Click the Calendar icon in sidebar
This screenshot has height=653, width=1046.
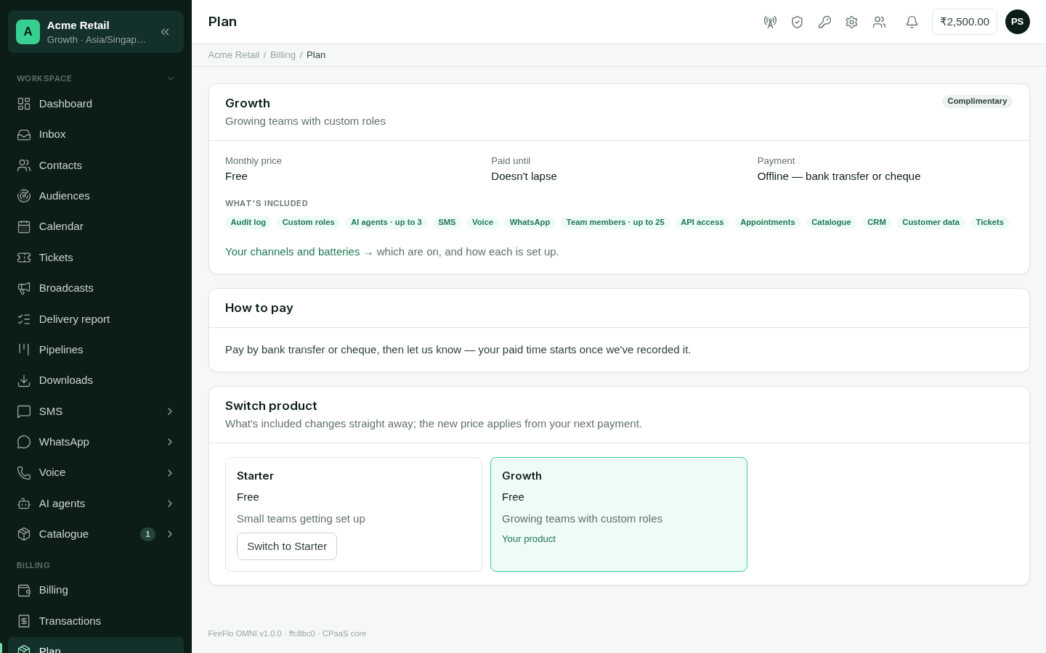(x=24, y=226)
